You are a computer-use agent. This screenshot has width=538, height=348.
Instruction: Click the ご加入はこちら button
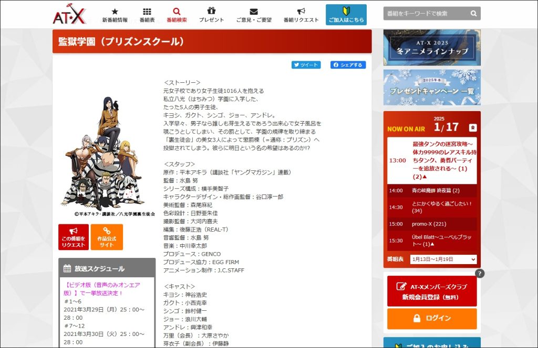tap(346, 15)
